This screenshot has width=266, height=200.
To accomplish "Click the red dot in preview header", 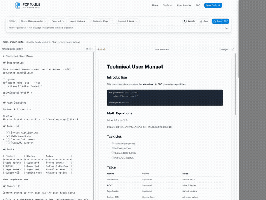I will coord(98,49).
